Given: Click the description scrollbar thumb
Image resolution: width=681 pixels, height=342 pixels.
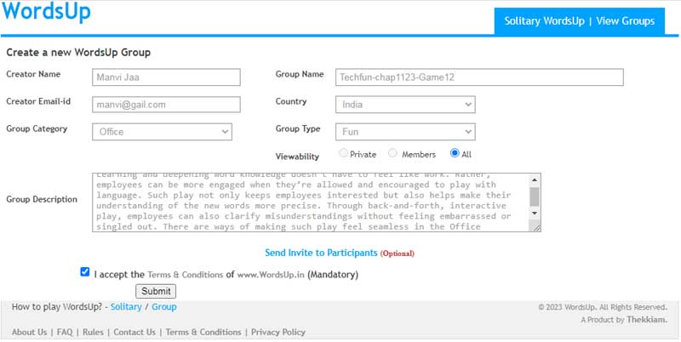Looking at the screenshot, I should point(535,197).
